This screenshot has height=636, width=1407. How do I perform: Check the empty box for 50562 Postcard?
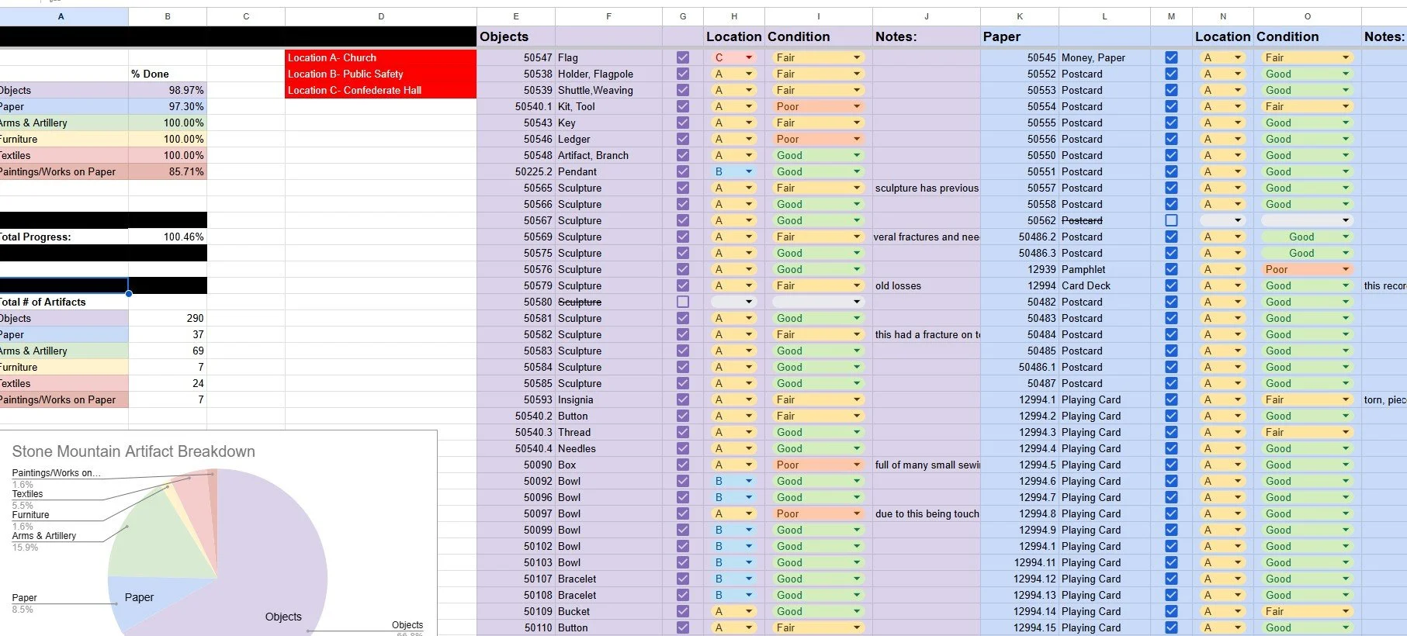click(x=1171, y=220)
